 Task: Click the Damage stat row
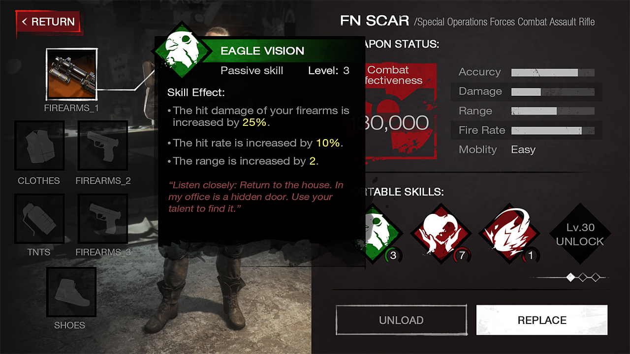[x=526, y=91]
